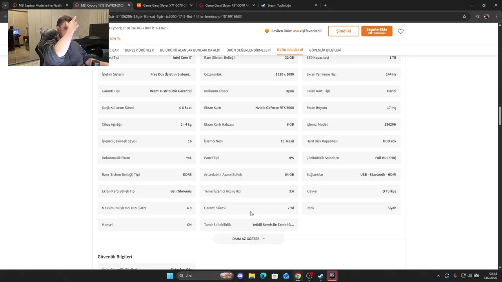Screen dimensions: 502x282
Task: Click the page vertical scrollbar thumb
Action: 500,116
